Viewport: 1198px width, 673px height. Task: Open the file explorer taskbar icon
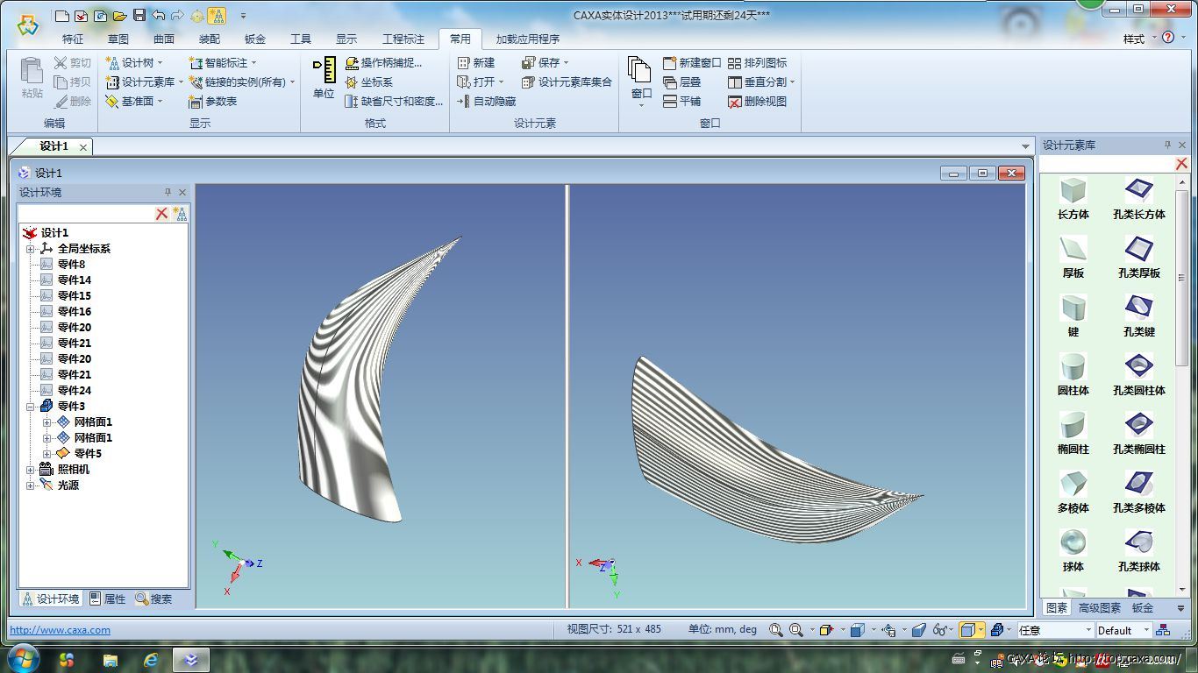coord(111,659)
